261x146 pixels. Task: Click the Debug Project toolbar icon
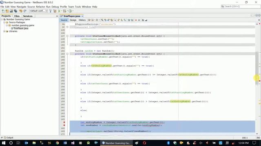64,11
